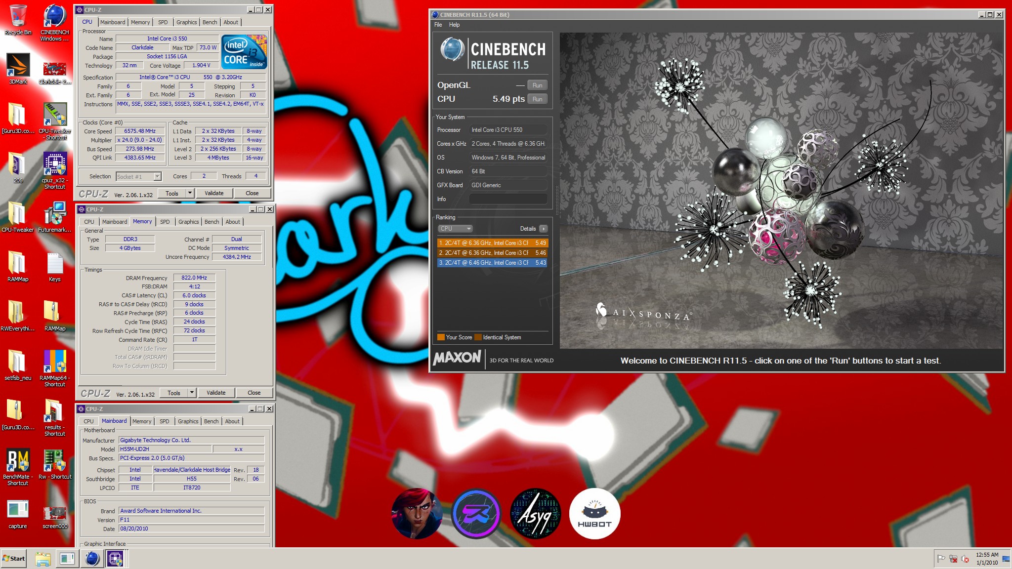Select the 6.46 GHz ranking entry scoring 5.43

(x=492, y=263)
